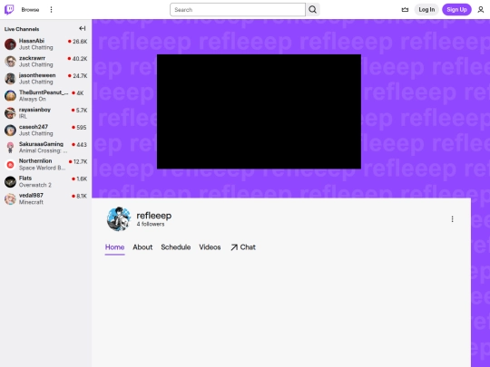The width and height of the screenshot is (490, 367).
Task: Switch to the Schedule tab
Action: 176,247
